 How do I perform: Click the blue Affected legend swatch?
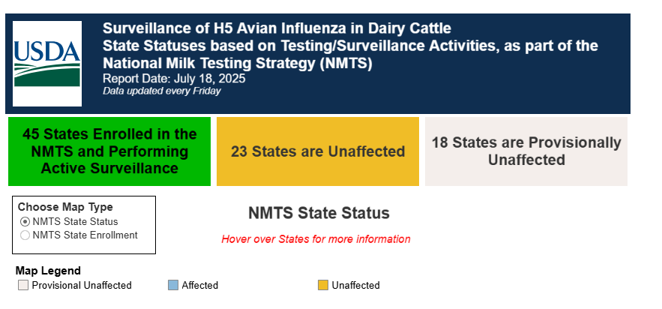[173, 285]
